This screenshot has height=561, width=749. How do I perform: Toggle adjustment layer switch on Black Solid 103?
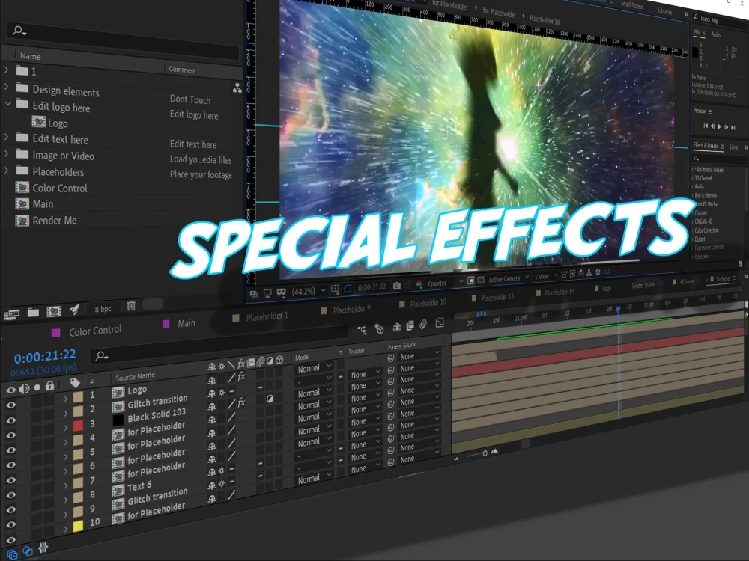coord(270,399)
